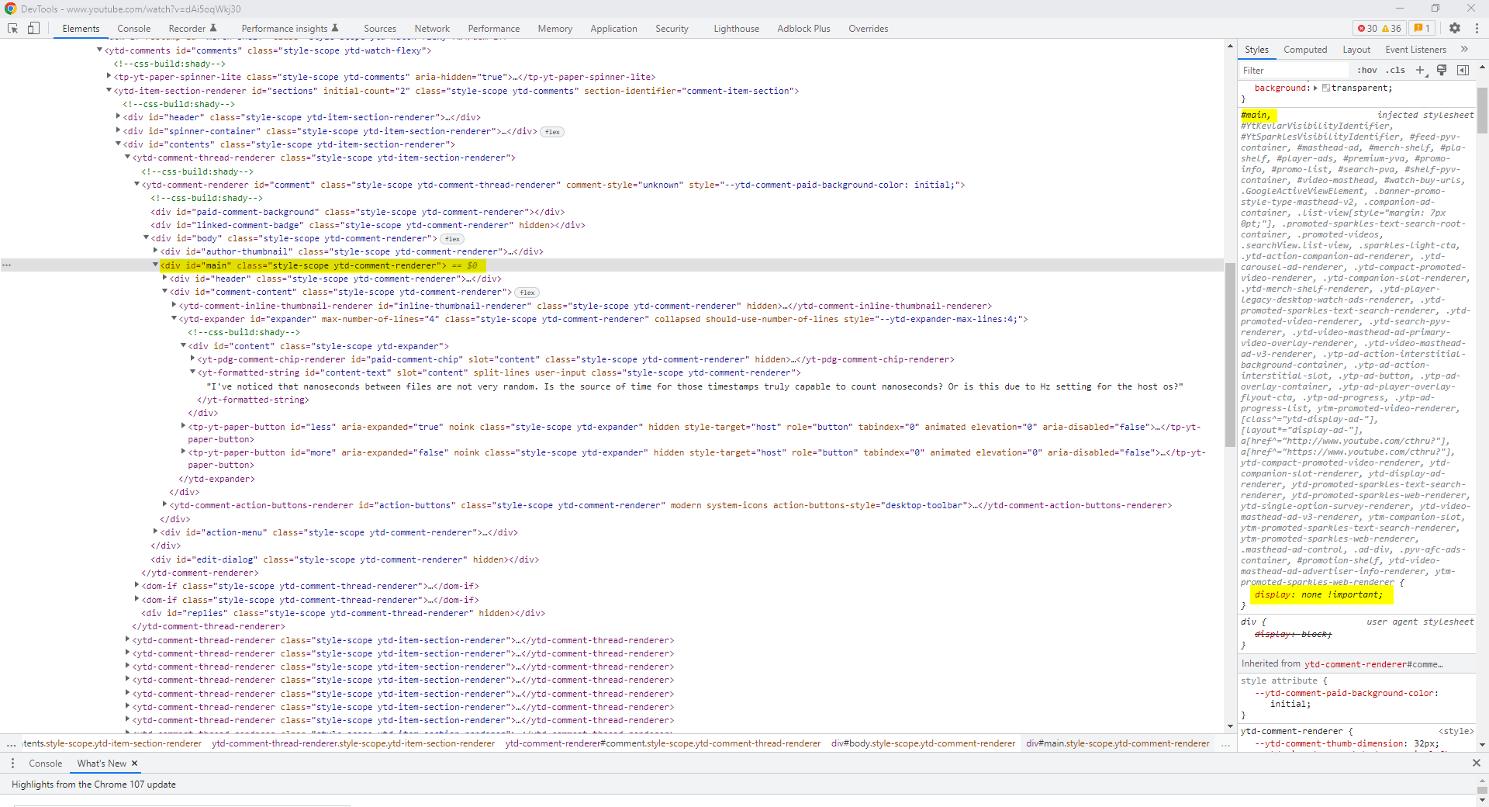Viewport: 1489px width, 807px height.
Task: Click the flex badge on body div
Action: [x=452, y=239]
